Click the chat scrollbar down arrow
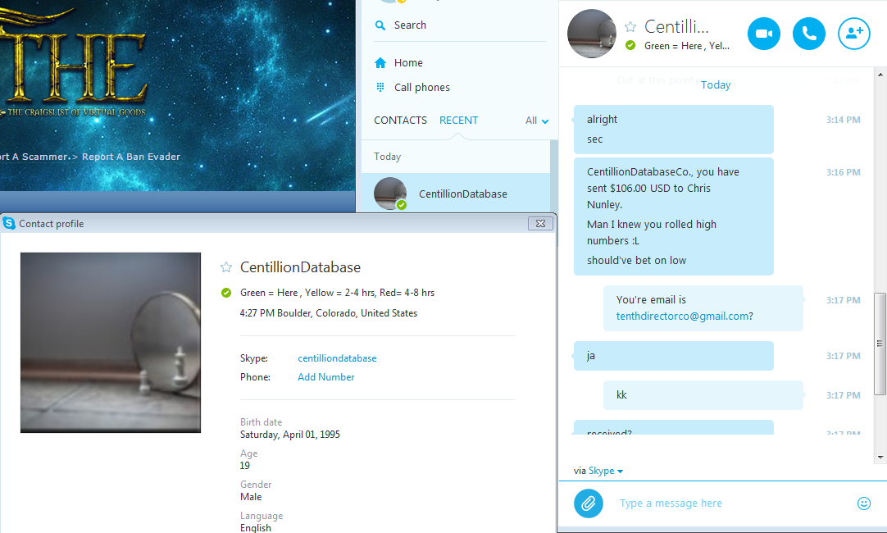This screenshot has width=887, height=533. [880, 458]
